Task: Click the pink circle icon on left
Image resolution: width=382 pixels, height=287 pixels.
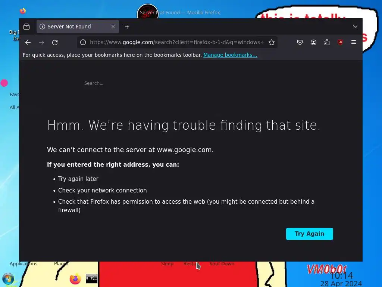Action: point(4,83)
